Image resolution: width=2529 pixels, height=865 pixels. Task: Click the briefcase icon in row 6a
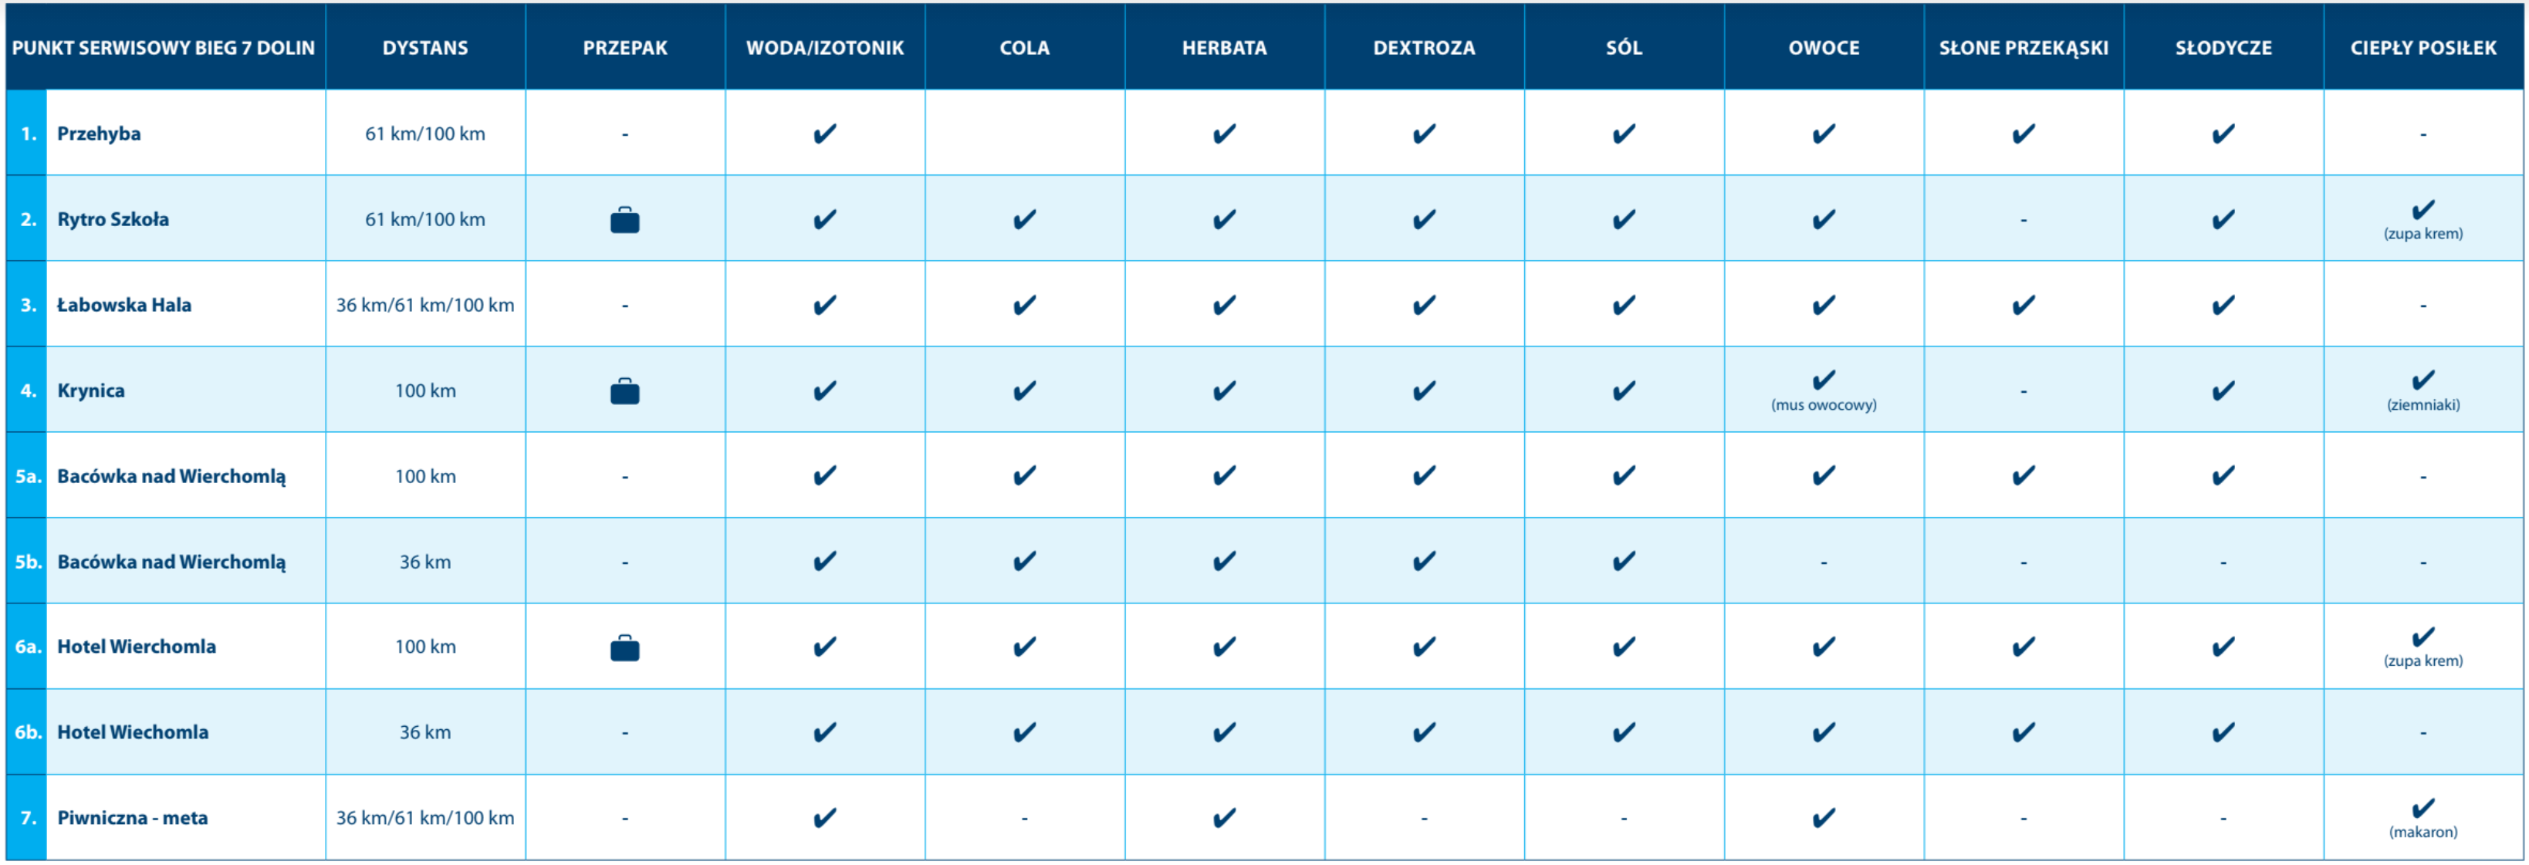point(624,647)
